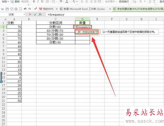Switch to 新建 Microsoft Excel 工作表 (2).xlsx tab
The height and width of the screenshot is (126, 164).
coord(82,9)
